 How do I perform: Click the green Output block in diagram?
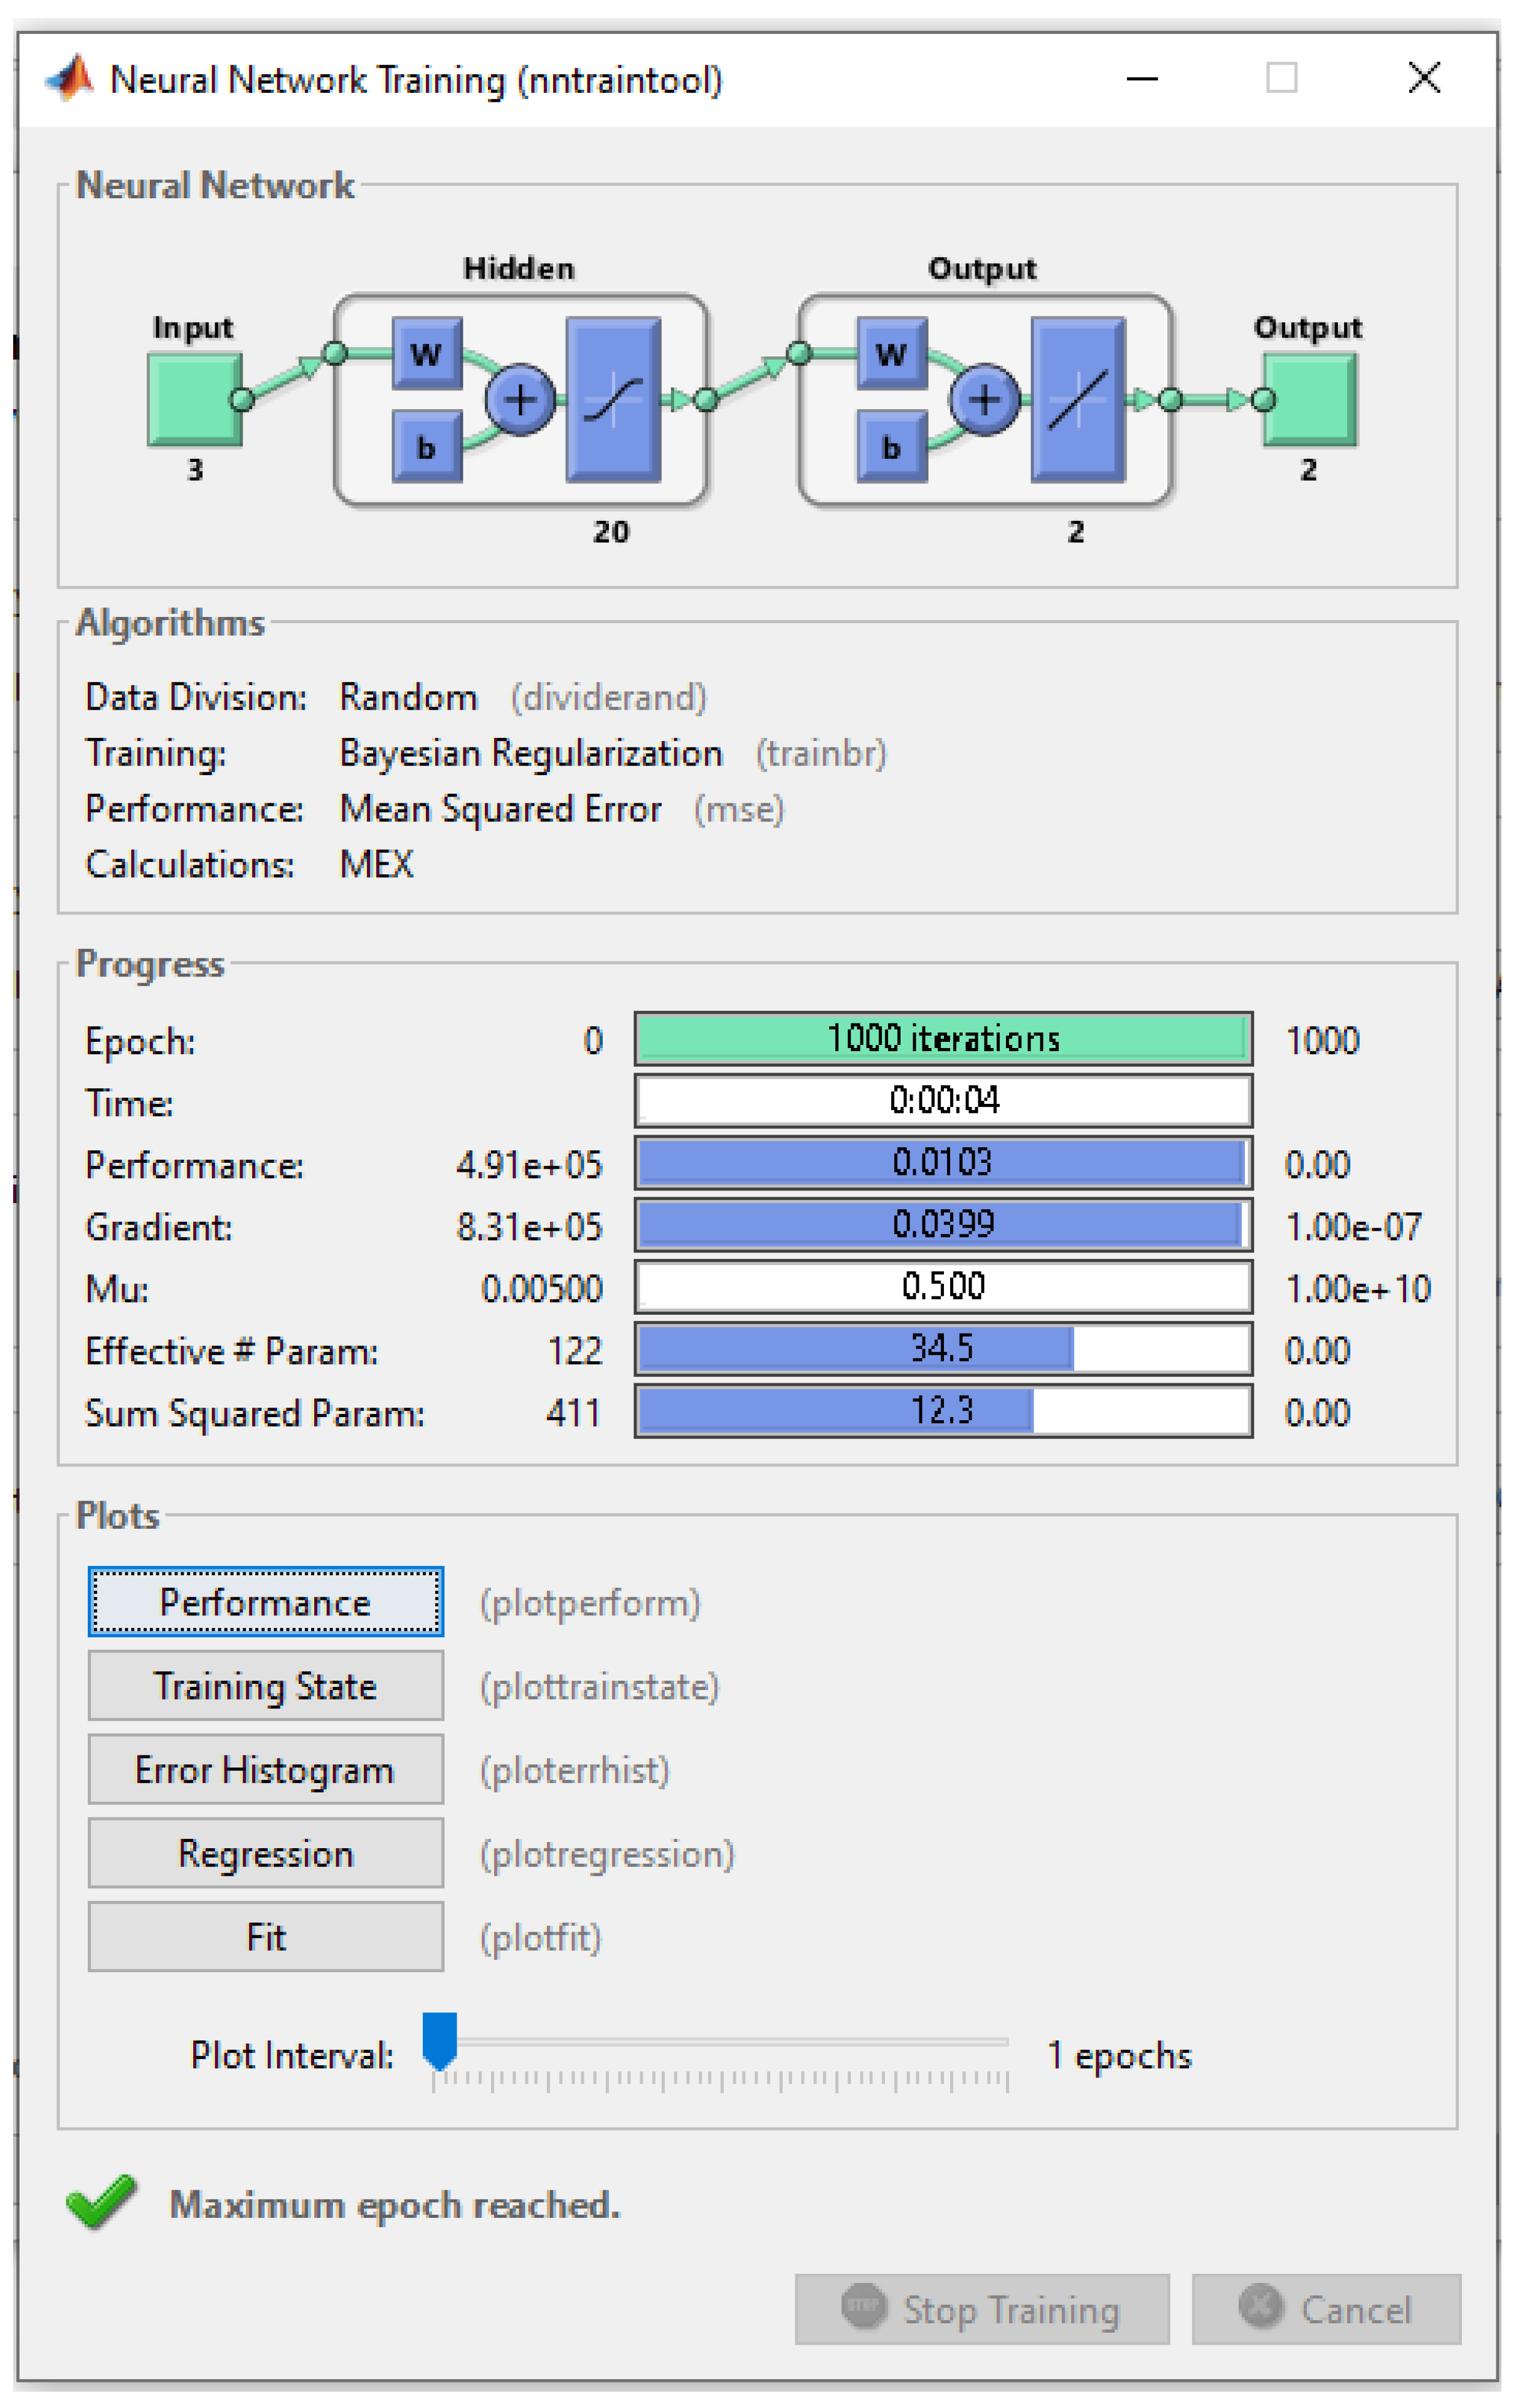[x=1310, y=400]
